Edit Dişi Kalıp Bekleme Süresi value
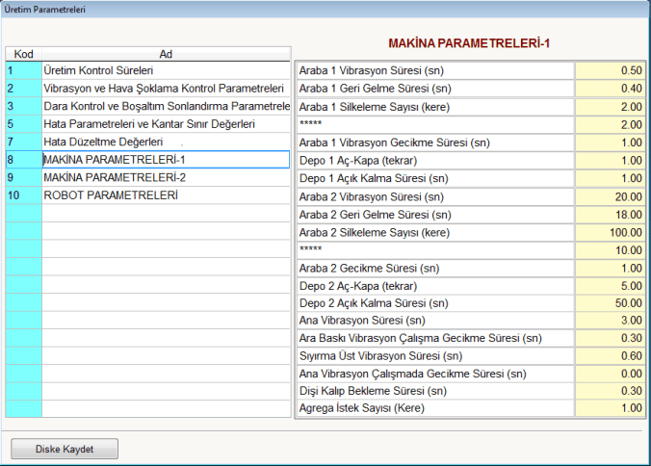The height and width of the screenshot is (466, 651). tap(610, 391)
